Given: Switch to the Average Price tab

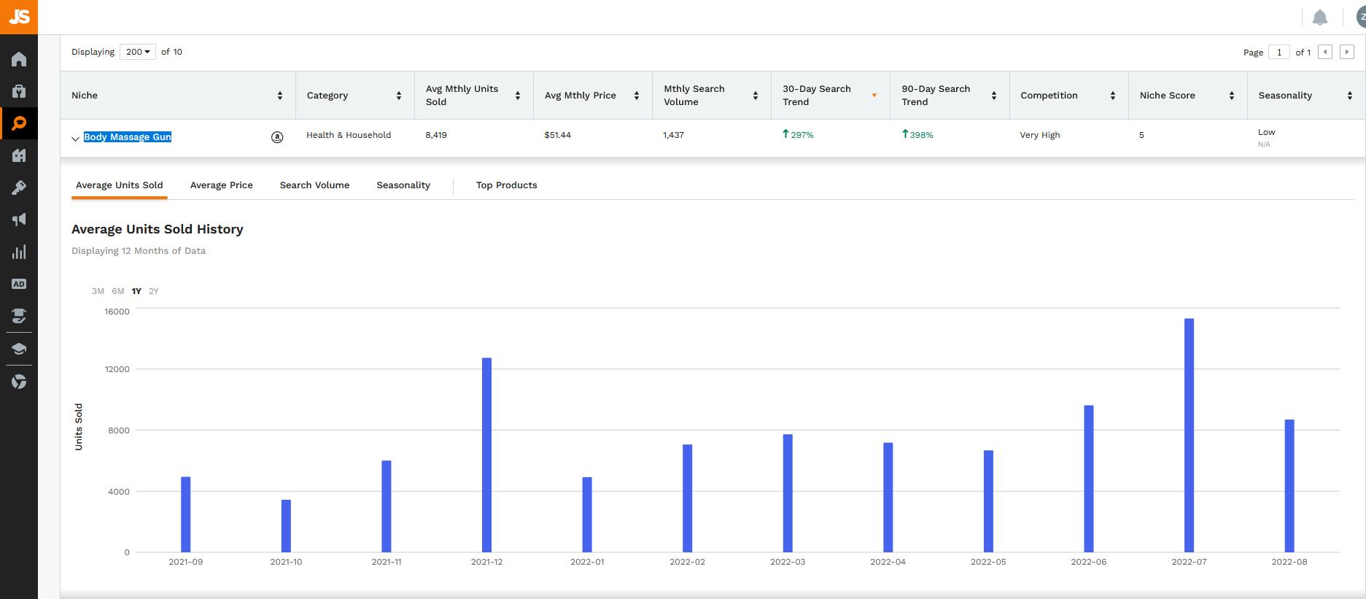Looking at the screenshot, I should coord(221,185).
